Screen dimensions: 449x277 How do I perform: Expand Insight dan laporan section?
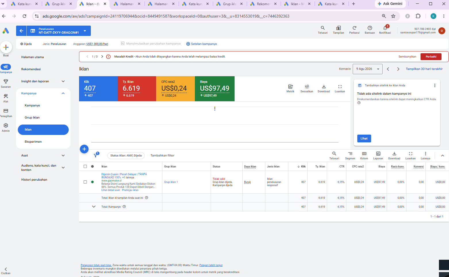[x=63, y=81]
